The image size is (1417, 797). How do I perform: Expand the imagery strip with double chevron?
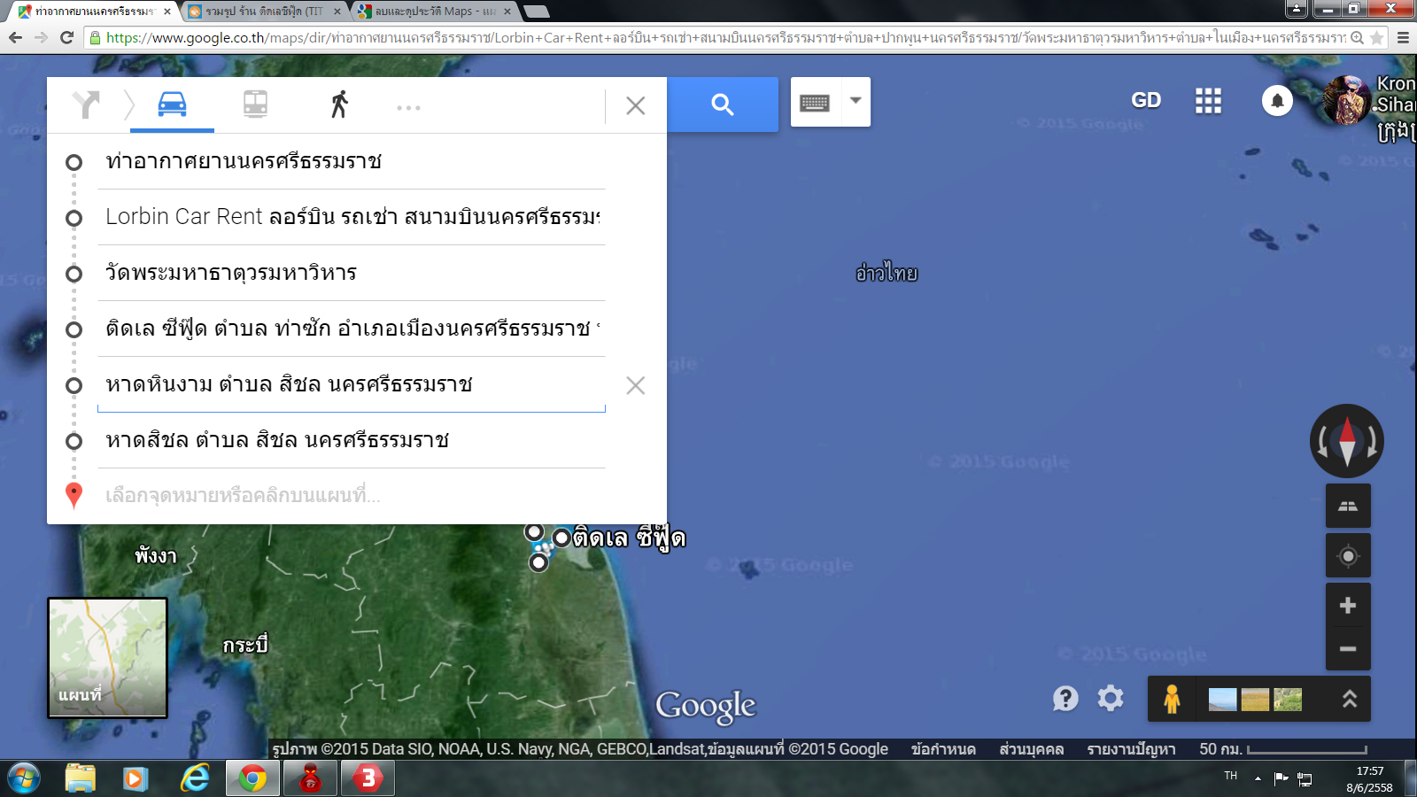coord(1350,699)
